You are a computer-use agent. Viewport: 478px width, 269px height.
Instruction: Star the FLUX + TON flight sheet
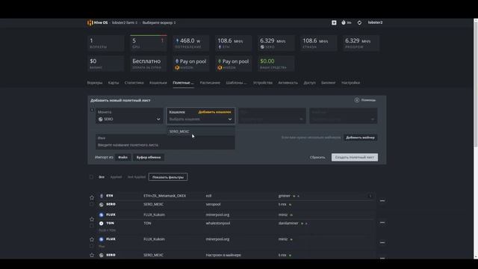point(92,219)
